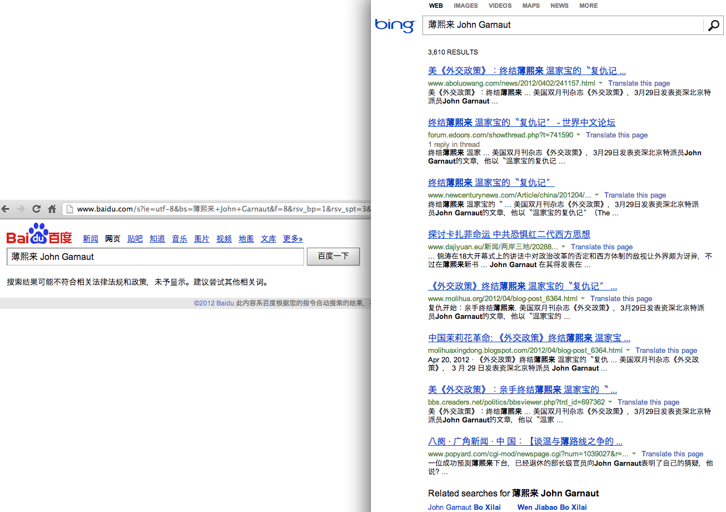Open dropdown arrow beside newcenturynews.com URL
Screen dimensions: 726x512
tap(597, 195)
